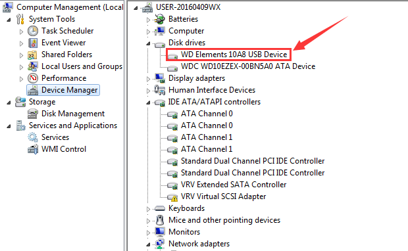The width and height of the screenshot is (408, 251).
Task: Click the Network adapters icon
Action: pyautogui.click(x=159, y=244)
